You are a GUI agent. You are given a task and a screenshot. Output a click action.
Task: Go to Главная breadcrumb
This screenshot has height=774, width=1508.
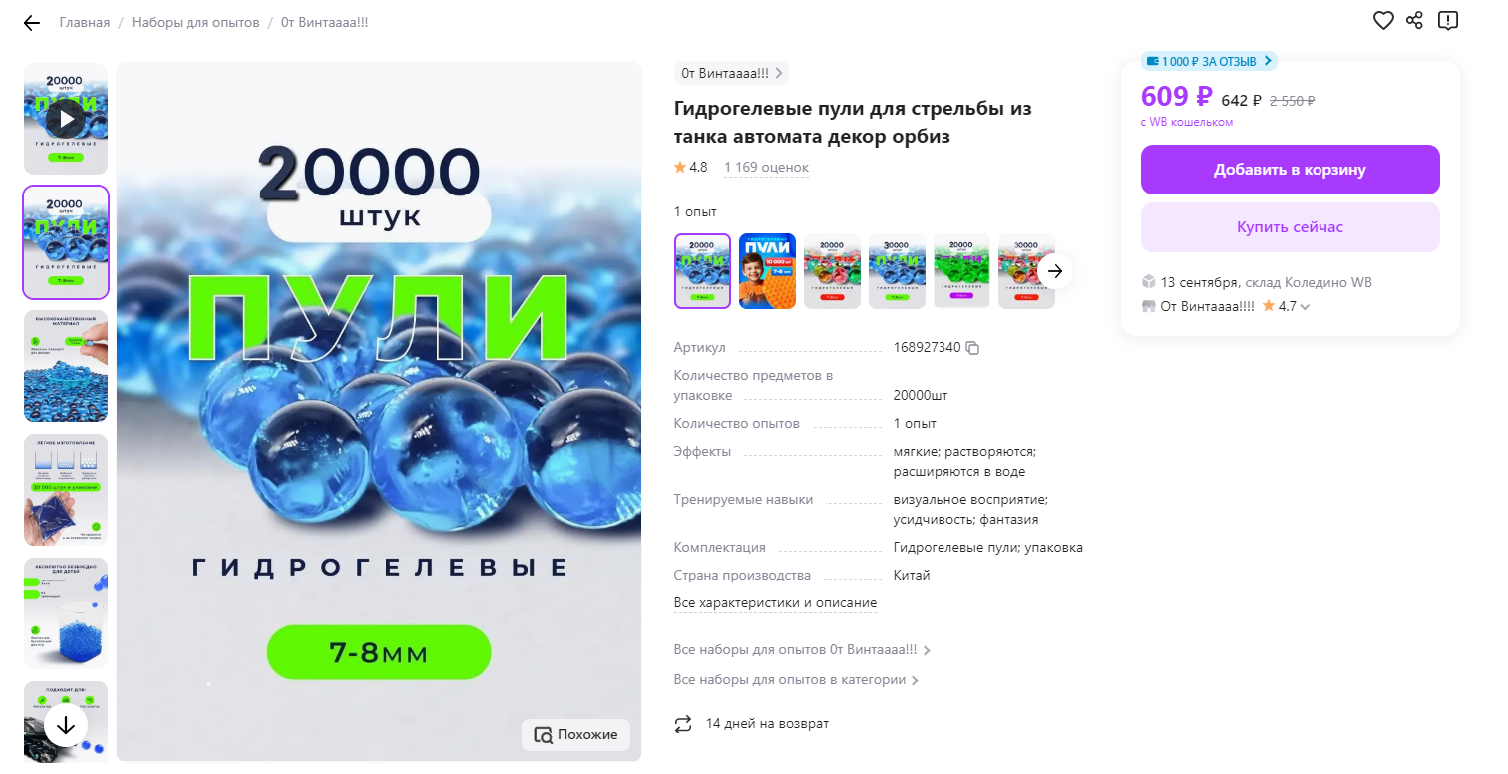point(85,22)
